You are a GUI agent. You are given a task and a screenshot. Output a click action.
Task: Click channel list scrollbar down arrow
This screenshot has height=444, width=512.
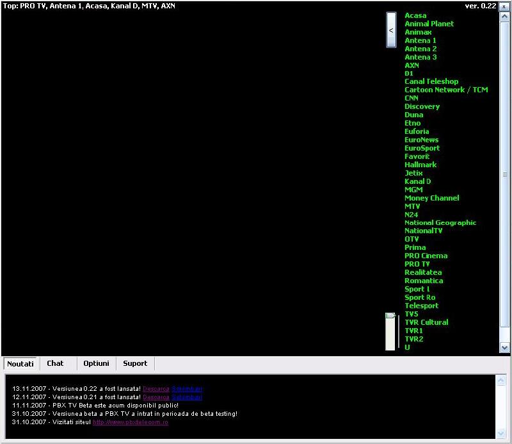pyautogui.click(x=504, y=347)
